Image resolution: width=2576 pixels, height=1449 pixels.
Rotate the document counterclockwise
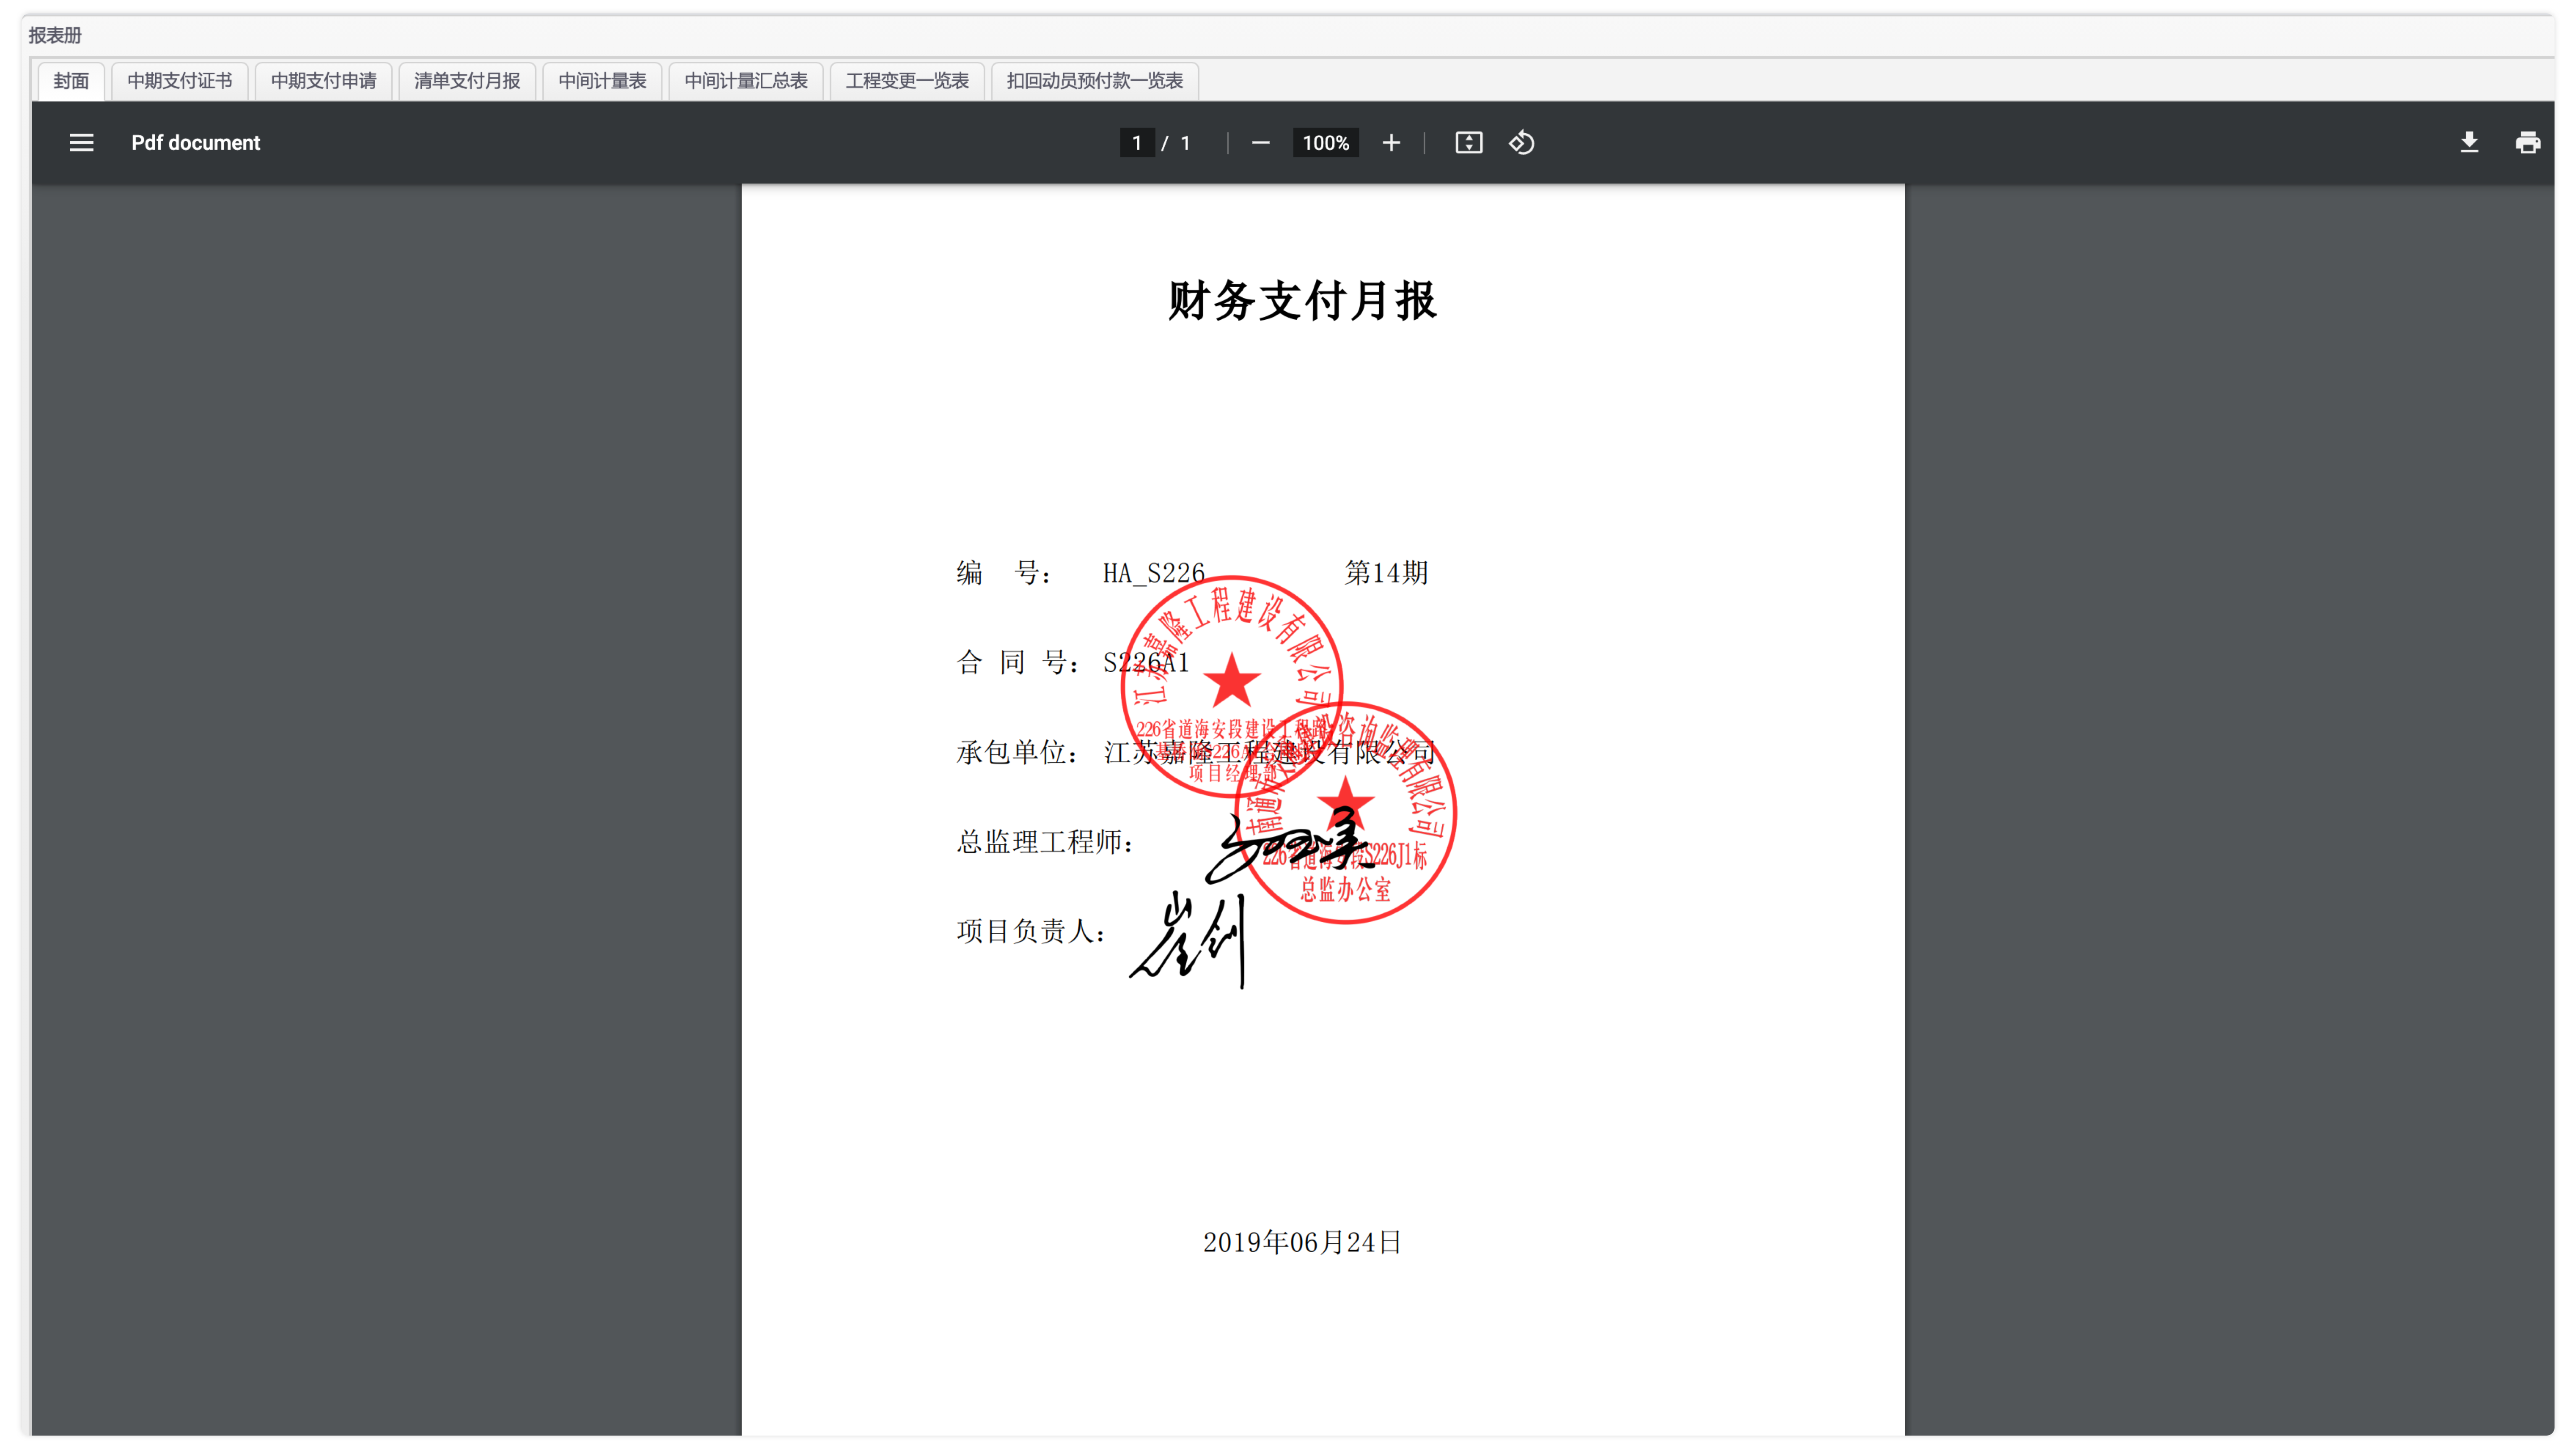[x=1522, y=143]
